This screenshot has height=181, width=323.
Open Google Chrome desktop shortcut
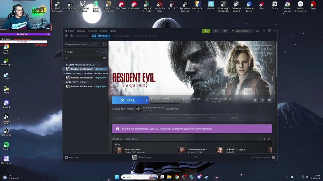tap(6, 49)
